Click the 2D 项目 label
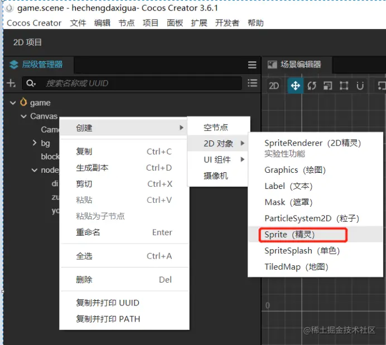The width and height of the screenshot is (386, 345). [27, 42]
